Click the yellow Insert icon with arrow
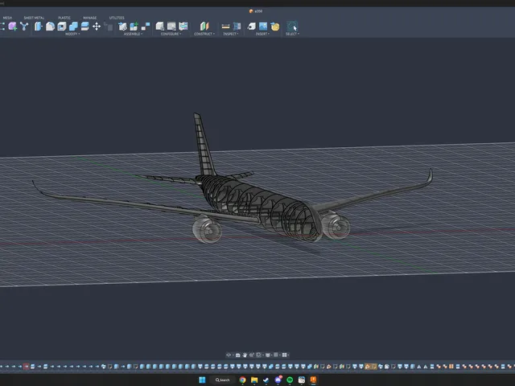This screenshot has height=386, width=515. [275, 27]
